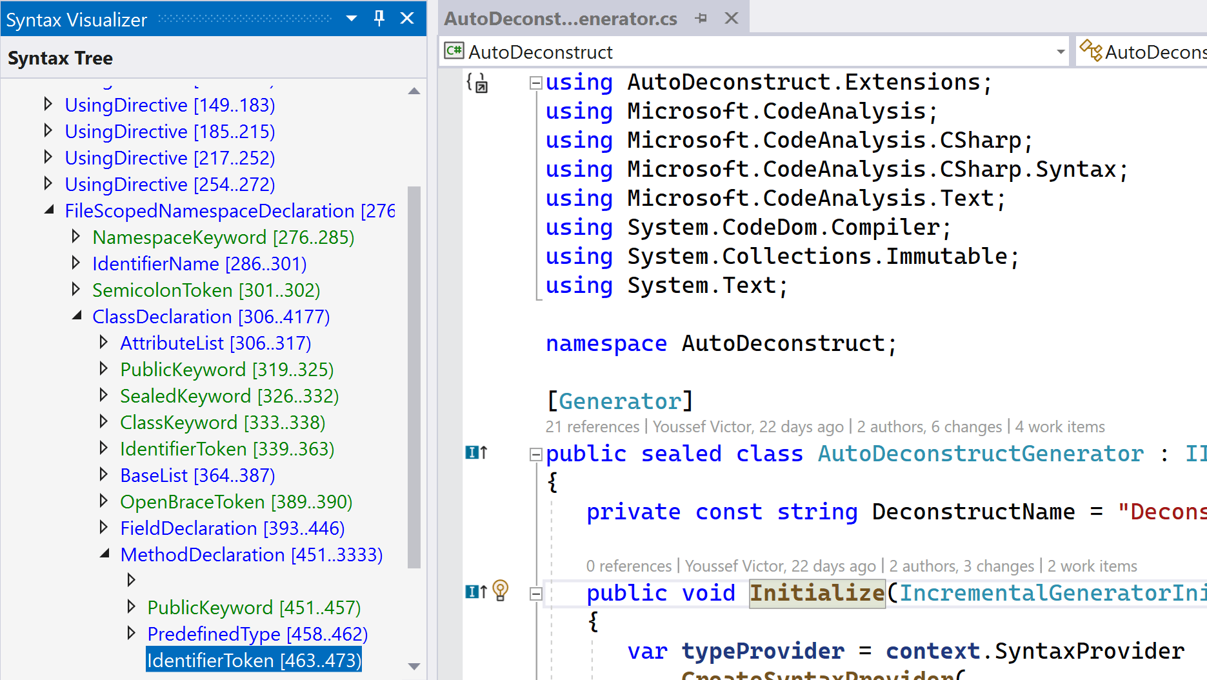The image size is (1207, 680).
Task: Open 2 work items CodeLens
Action: (1092, 566)
